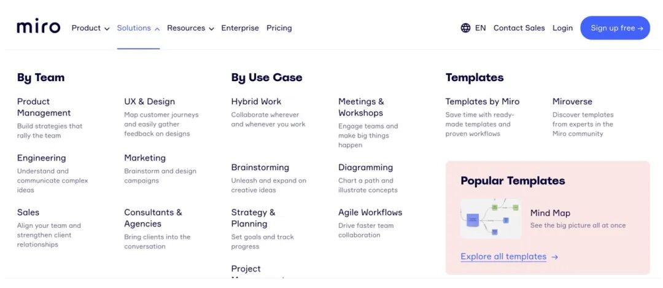Click the Miro logo
This screenshot has height=288, width=663.
(x=38, y=28)
